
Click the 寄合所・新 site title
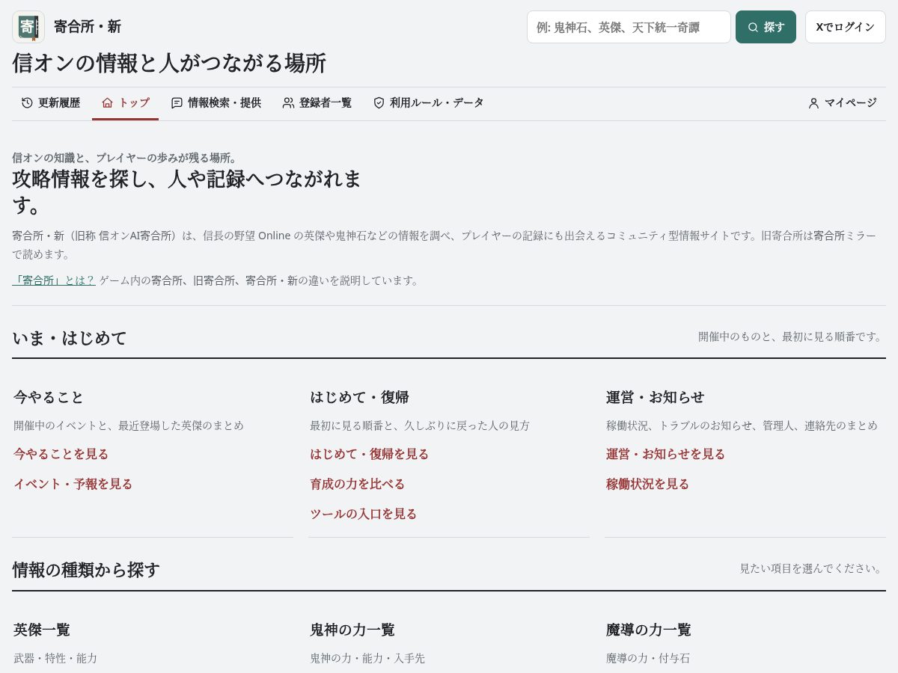88,27
